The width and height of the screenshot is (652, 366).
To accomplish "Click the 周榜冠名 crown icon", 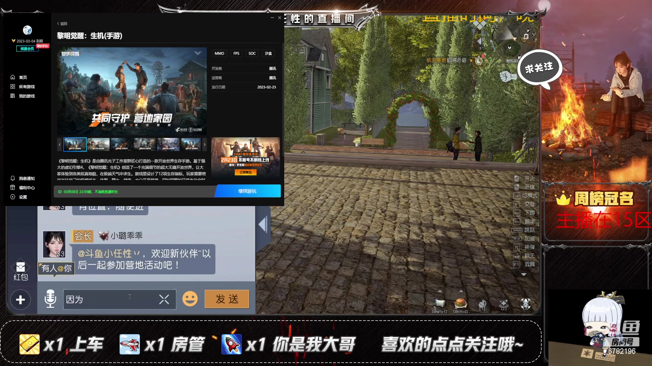I will (x=563, y=199).
